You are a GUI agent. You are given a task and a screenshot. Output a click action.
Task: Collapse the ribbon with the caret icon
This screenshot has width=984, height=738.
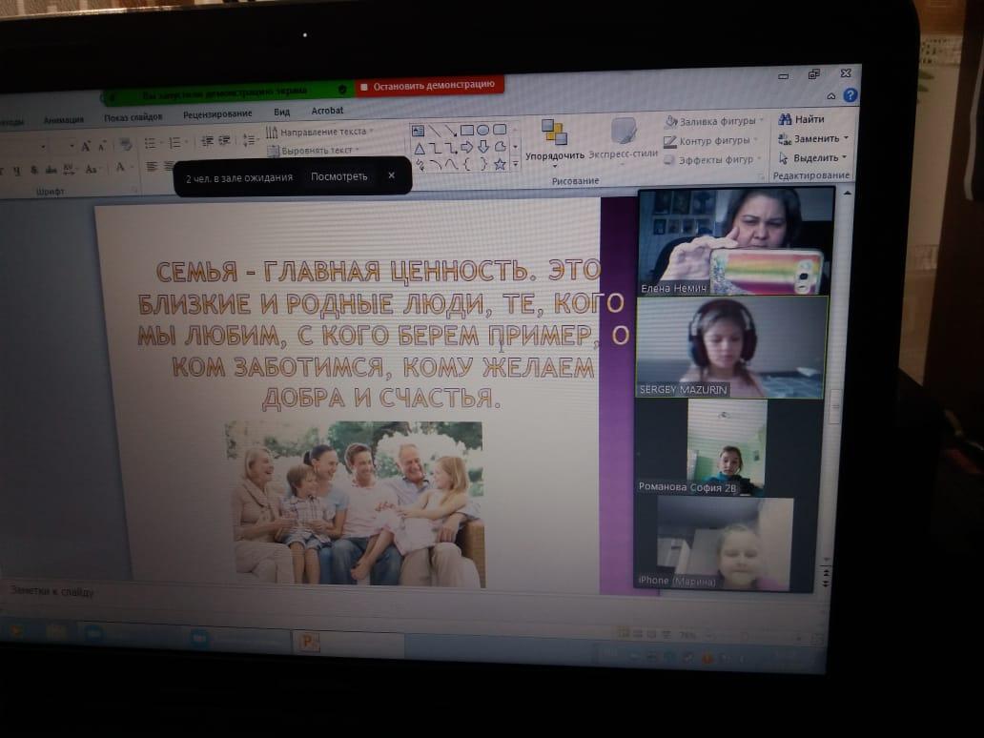coord(831,96)
